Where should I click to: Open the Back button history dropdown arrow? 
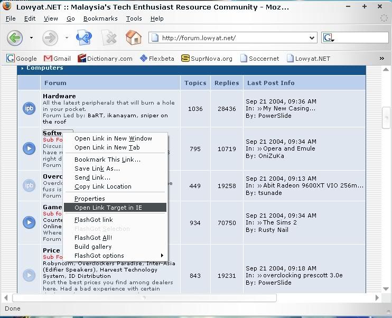(x=31, y=38)
